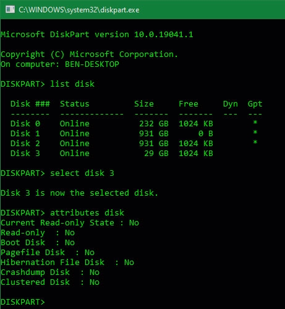Click the 'Size' column header

tap(144, 104)
